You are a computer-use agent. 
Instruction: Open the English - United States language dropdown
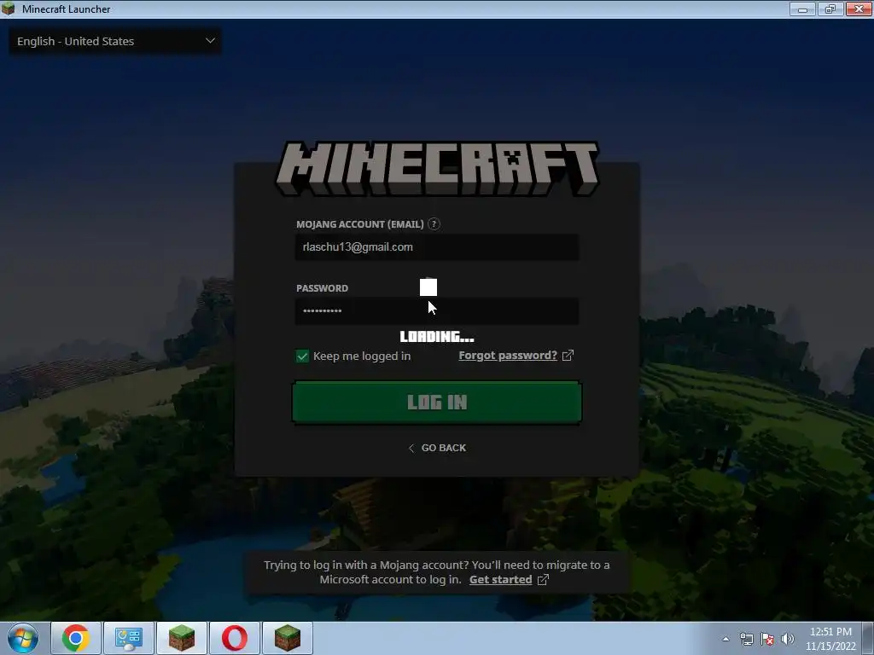pos(115,41)
